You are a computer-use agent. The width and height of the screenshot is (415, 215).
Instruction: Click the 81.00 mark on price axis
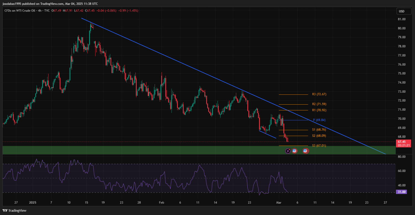(x=401, y=19)
